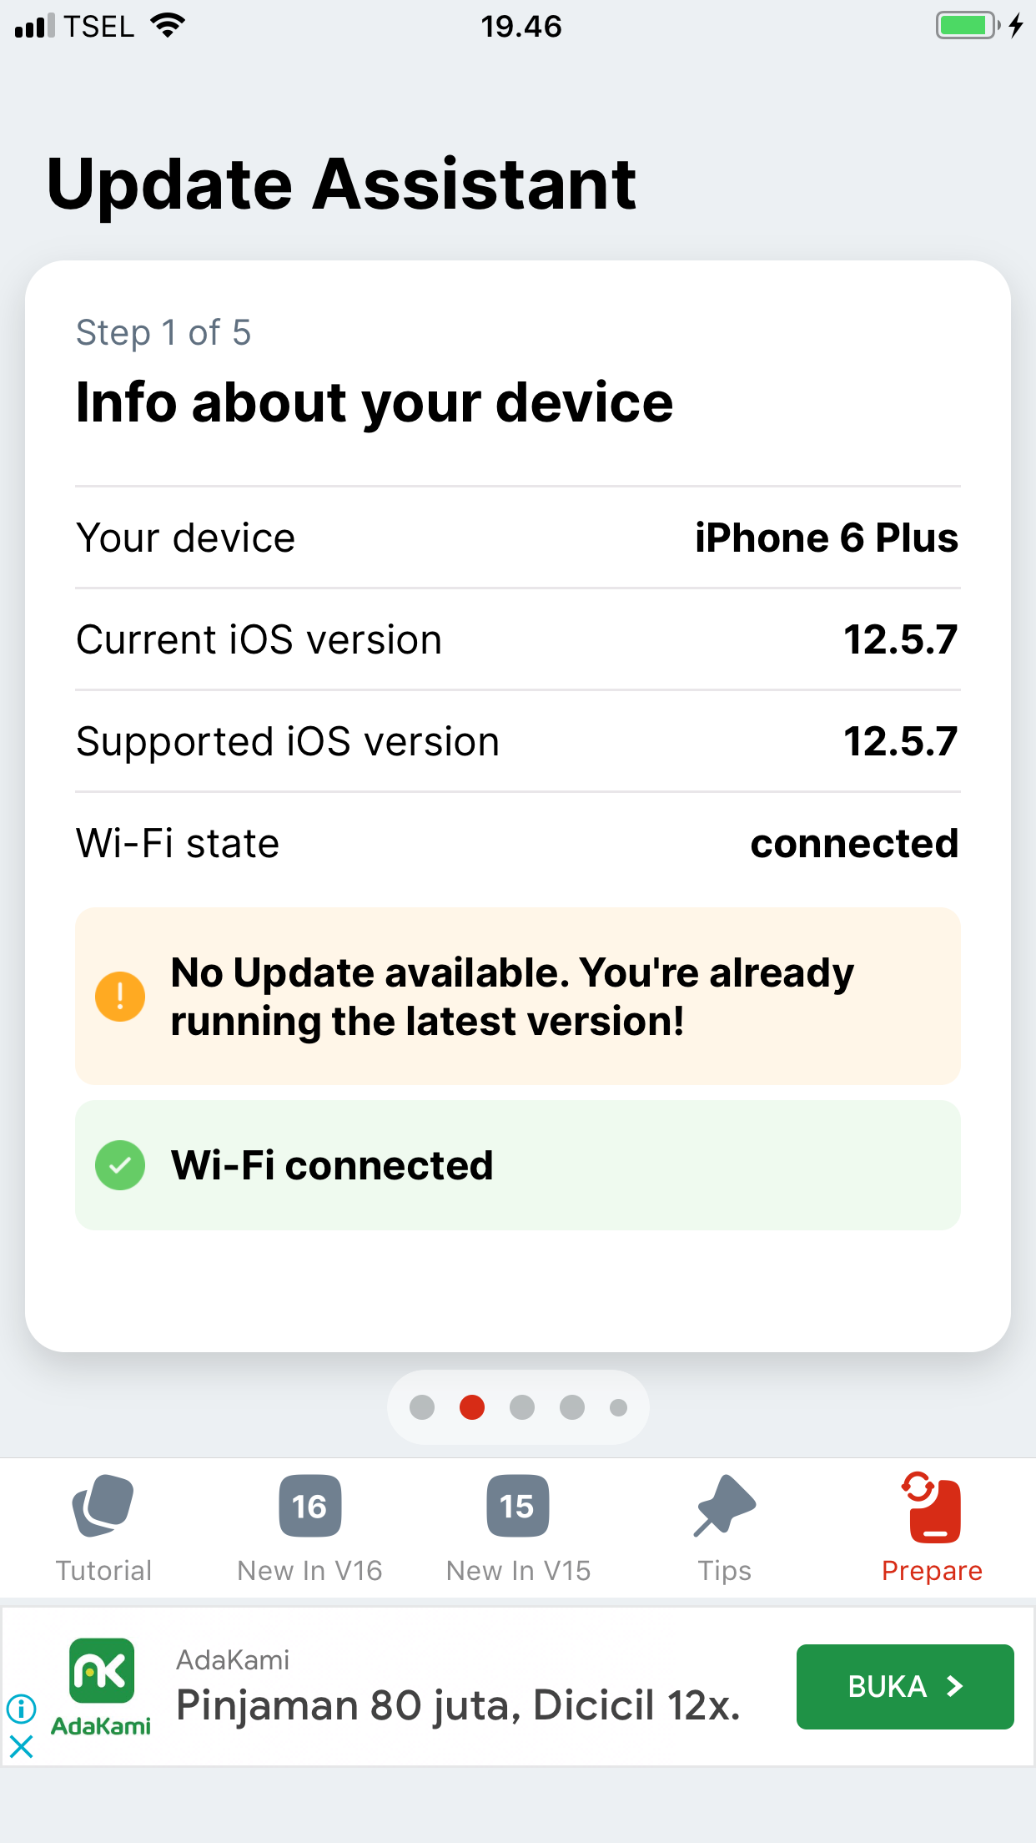
Task: Open the Tutorial tab icon
Action: pyautogui.click(x=103, y=1506)
